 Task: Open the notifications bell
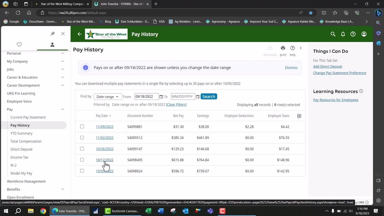tap(343, 34)
